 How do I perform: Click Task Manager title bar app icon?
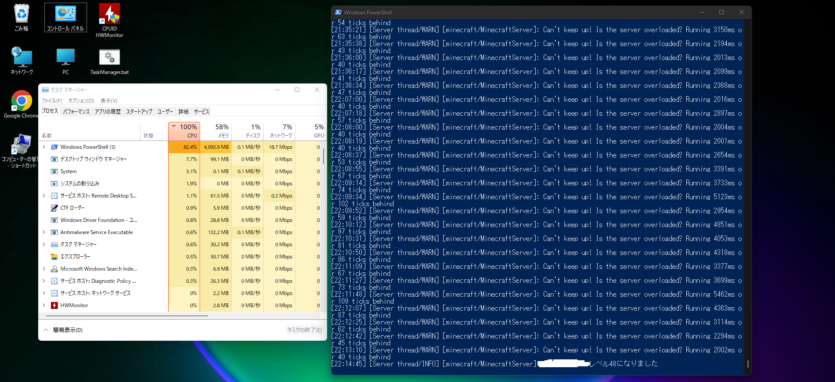point(45,90)
